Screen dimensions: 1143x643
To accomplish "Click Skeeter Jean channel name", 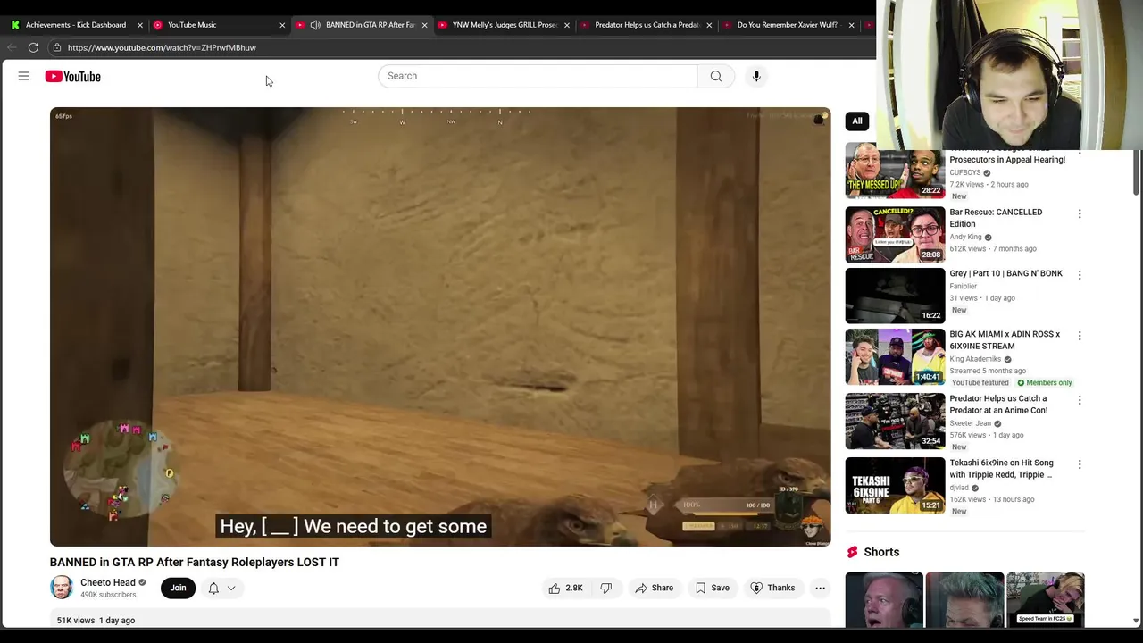I will 970,423.
